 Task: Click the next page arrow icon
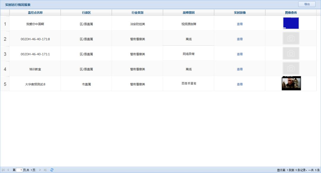[x=40, y=170]
